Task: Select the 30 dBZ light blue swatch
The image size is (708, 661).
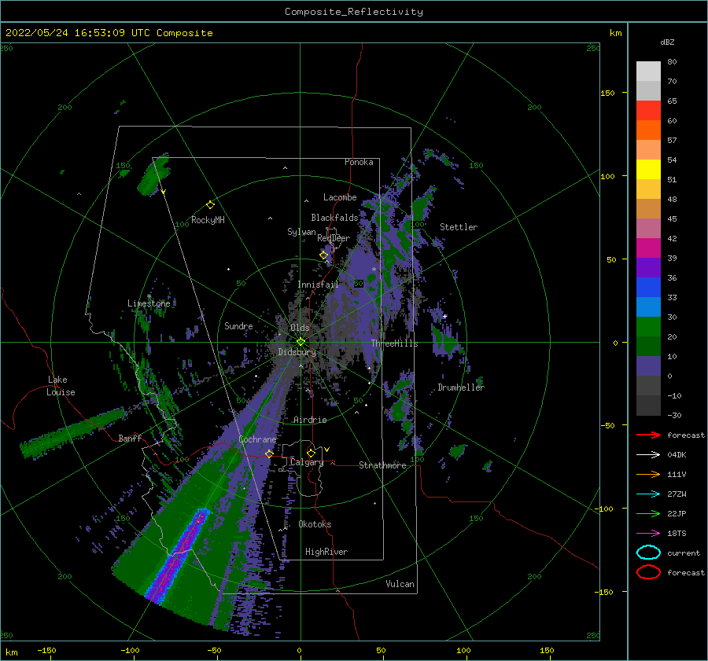Action: (648, 307)
